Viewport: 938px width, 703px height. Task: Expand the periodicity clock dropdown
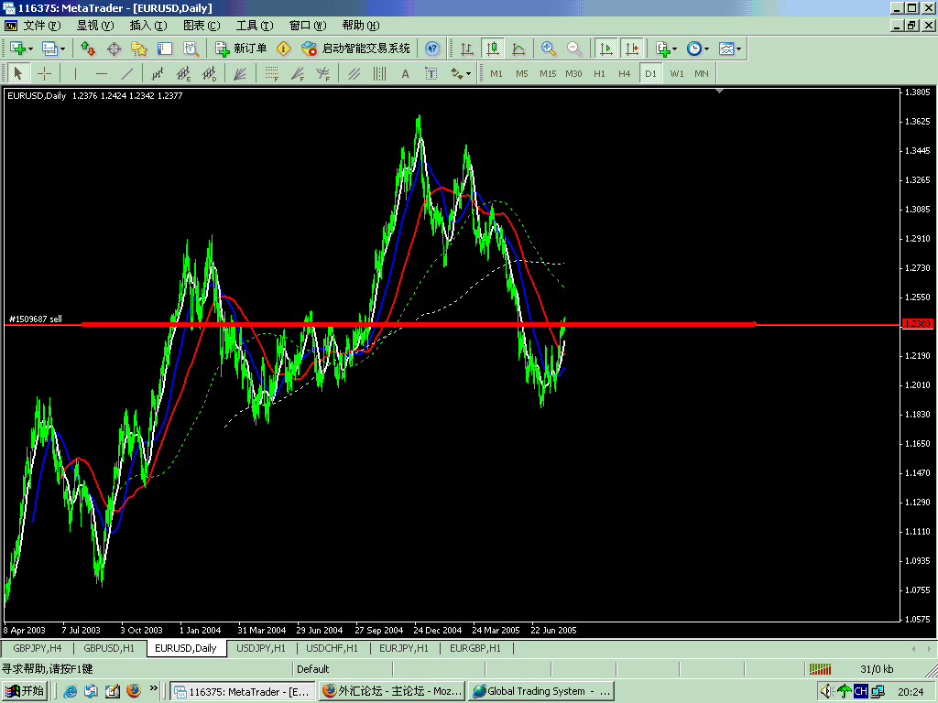coord(708,49)
